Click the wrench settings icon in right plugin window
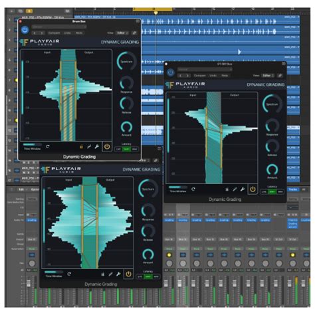Screen dimensions: 315x315 [243, 189]
